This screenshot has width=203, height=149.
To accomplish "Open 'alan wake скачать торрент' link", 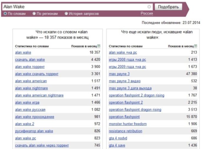I will coord(37,74).
